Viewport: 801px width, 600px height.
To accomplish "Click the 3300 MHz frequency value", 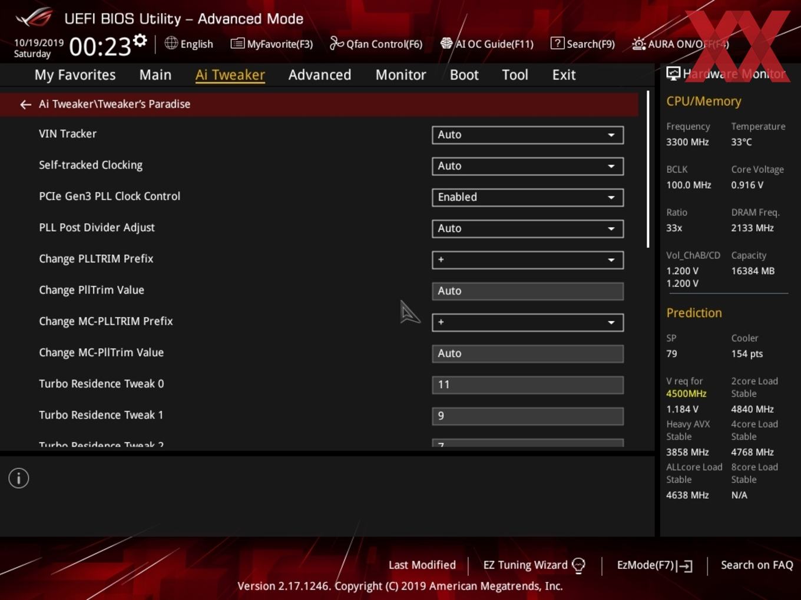I will pos(687,142).
